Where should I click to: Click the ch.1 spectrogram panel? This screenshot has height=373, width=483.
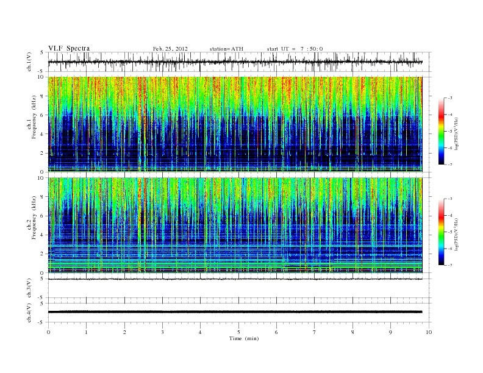click(x=235, y=124)
